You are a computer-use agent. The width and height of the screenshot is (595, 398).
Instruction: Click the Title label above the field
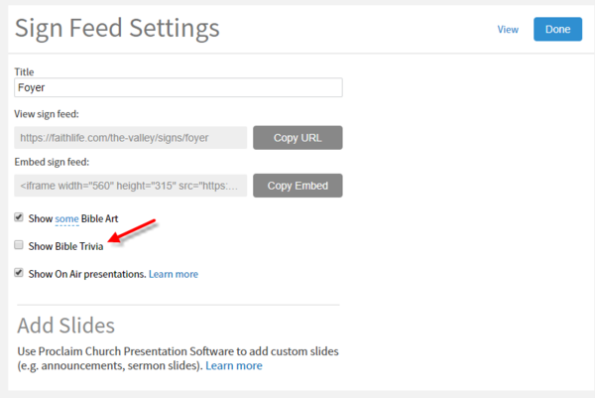pyautogui.click(x=26, y=71)
